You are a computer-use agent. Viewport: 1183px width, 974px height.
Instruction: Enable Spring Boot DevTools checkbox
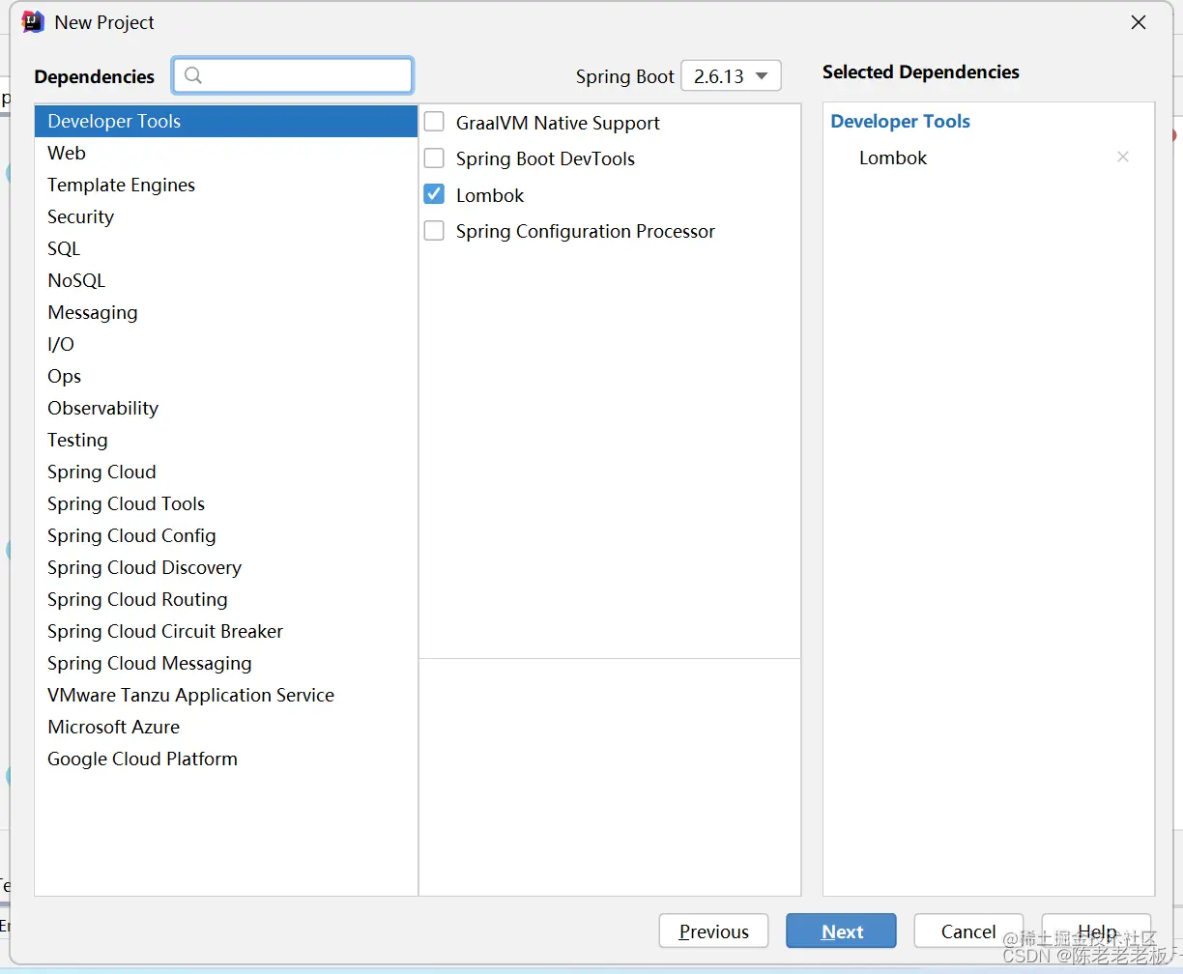pyautogui.click(x=435, y=158)
